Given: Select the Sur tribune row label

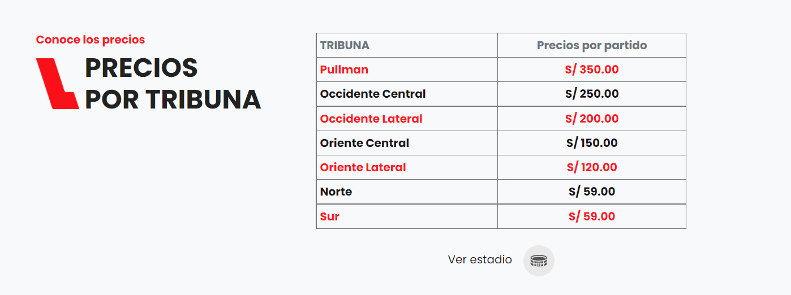Looking at the screenshot, I should point(330,216).
